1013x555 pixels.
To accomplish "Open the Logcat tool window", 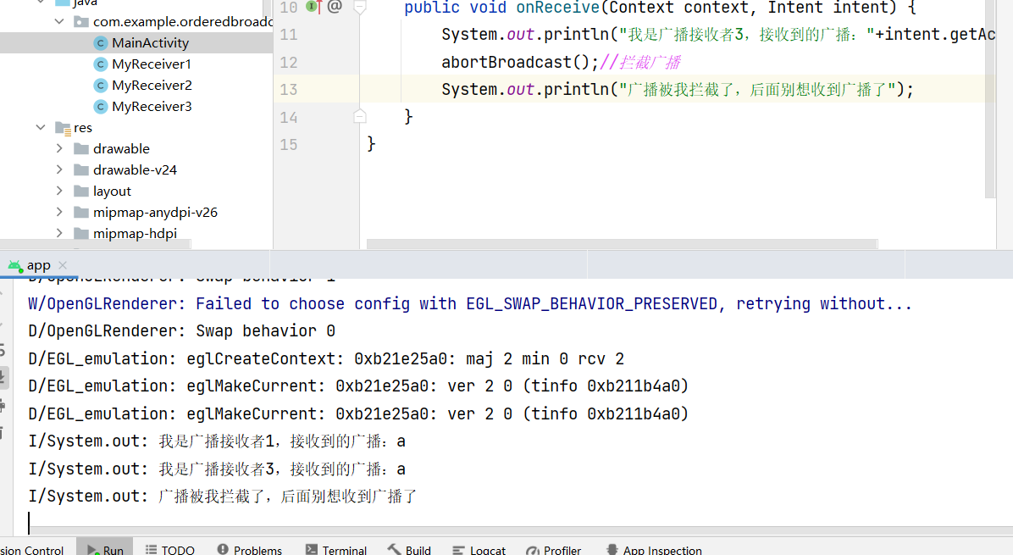I will point(479,550).
